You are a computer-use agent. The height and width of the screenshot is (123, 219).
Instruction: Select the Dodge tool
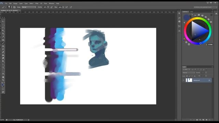(3, 61)
